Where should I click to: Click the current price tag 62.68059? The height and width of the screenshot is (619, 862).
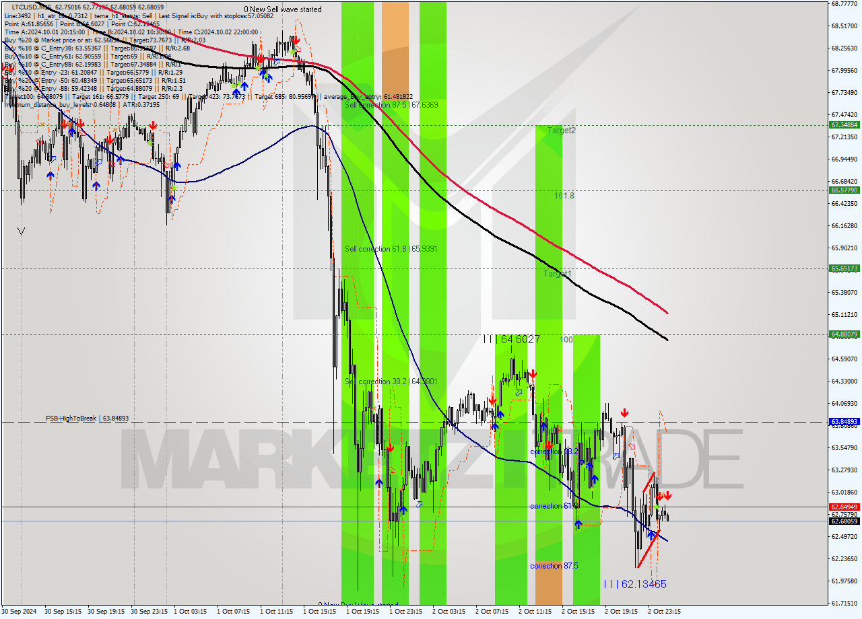(x=844, y=521)
